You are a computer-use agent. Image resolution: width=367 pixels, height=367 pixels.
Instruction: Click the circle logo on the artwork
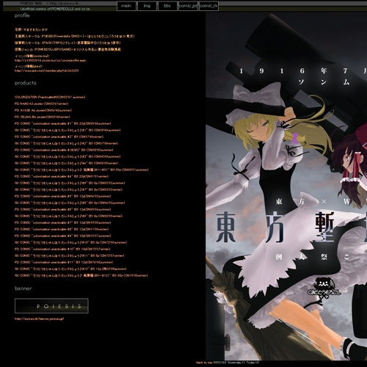click(x=324, y=288)
